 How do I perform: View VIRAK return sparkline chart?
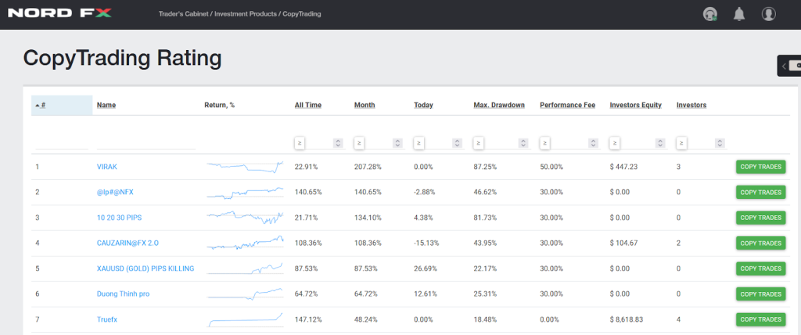pos(245,167)
